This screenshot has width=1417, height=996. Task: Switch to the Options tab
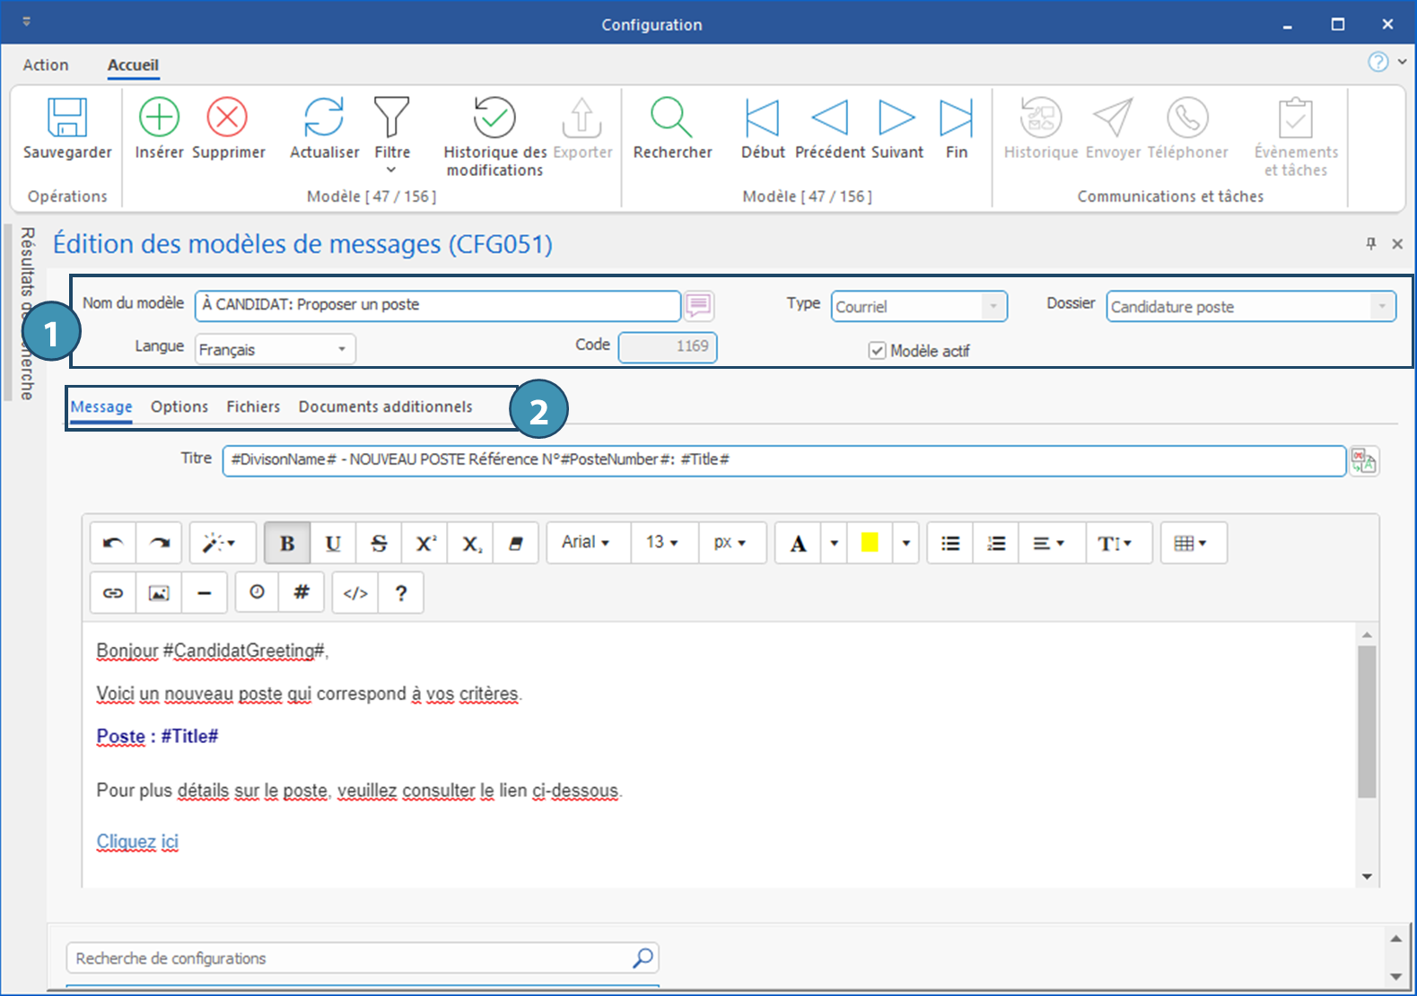point(179,406)
